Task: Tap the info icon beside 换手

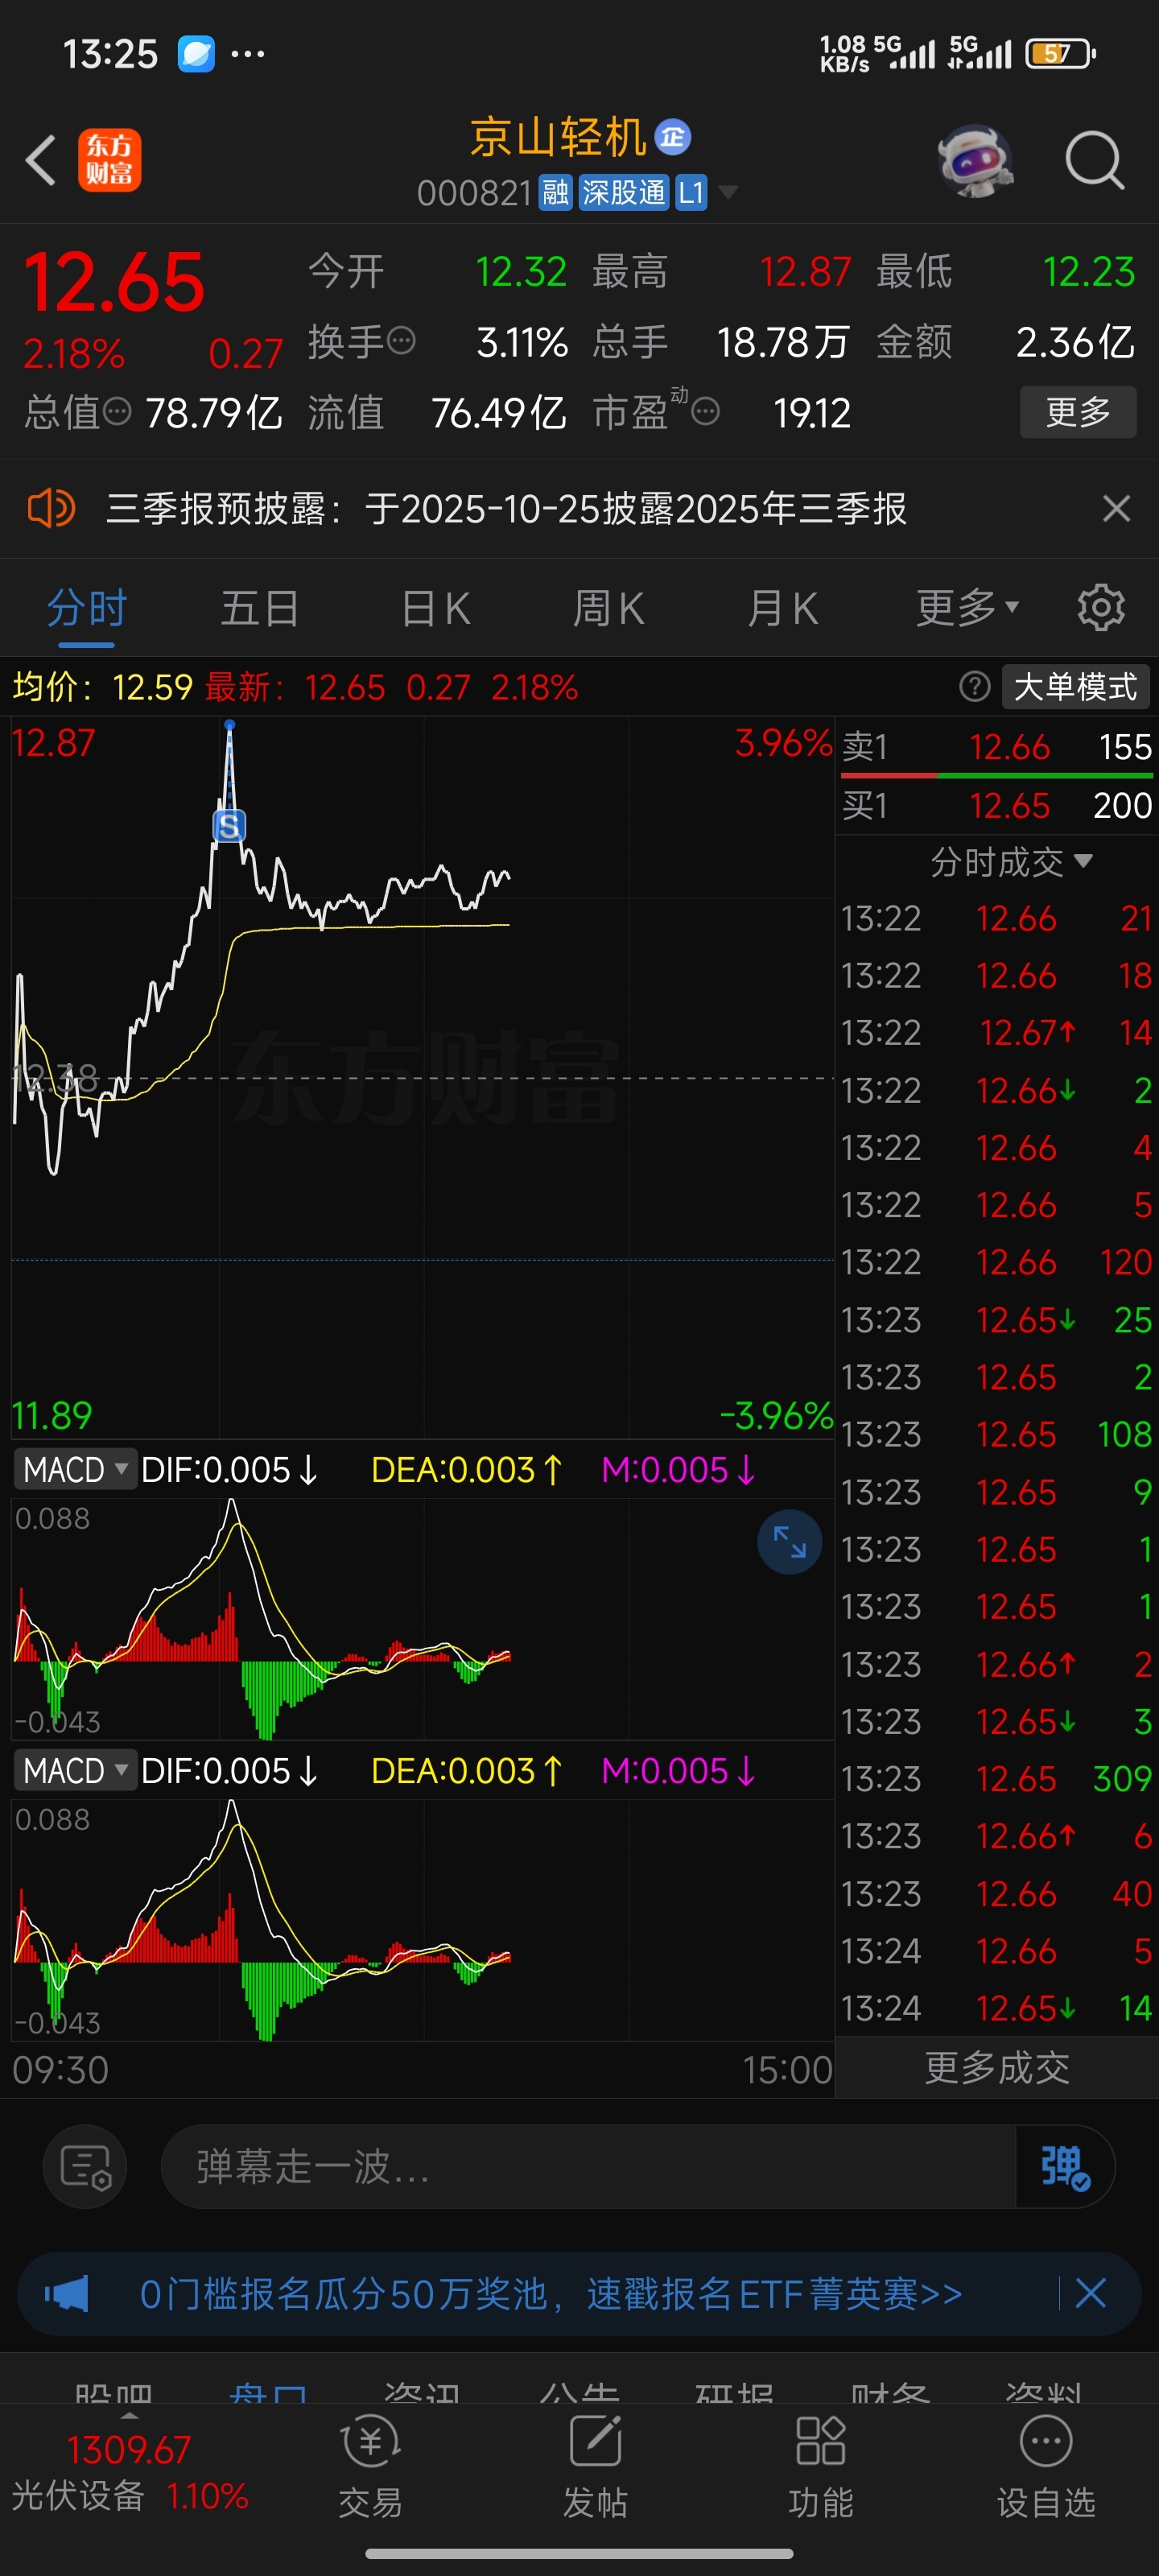Action: coord(401,341)
